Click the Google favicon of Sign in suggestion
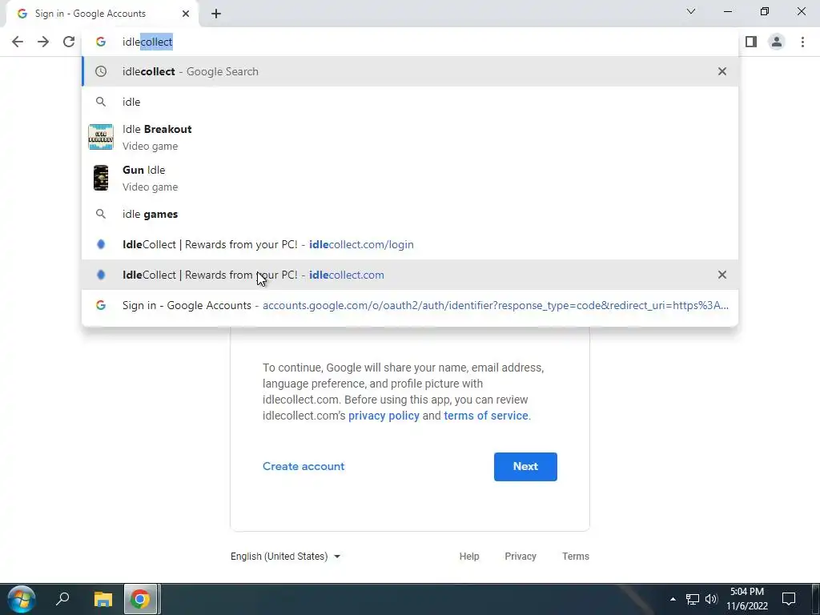Image resolution: width=820 pixels, height=615 pixels. coord(101,305)
